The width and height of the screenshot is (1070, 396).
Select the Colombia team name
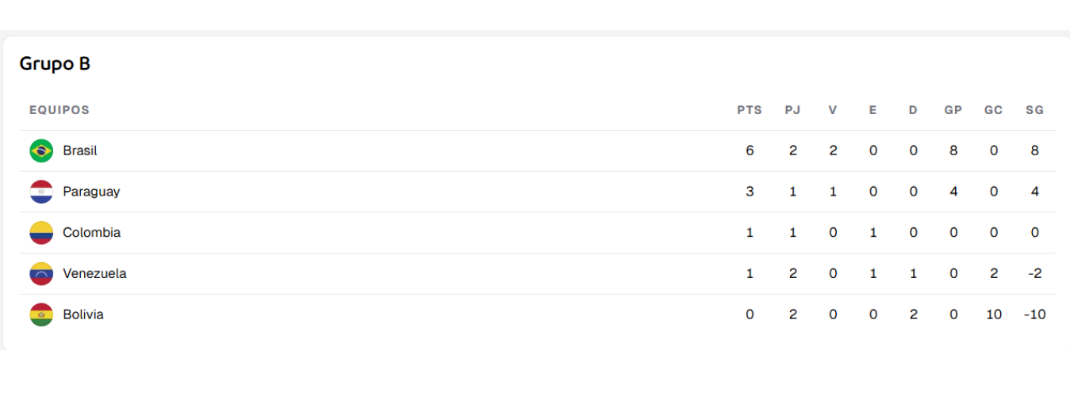92,233
